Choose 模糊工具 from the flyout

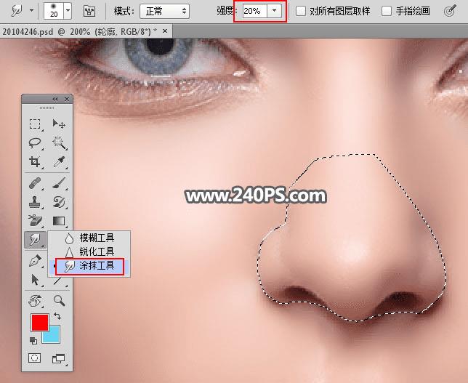89,238
